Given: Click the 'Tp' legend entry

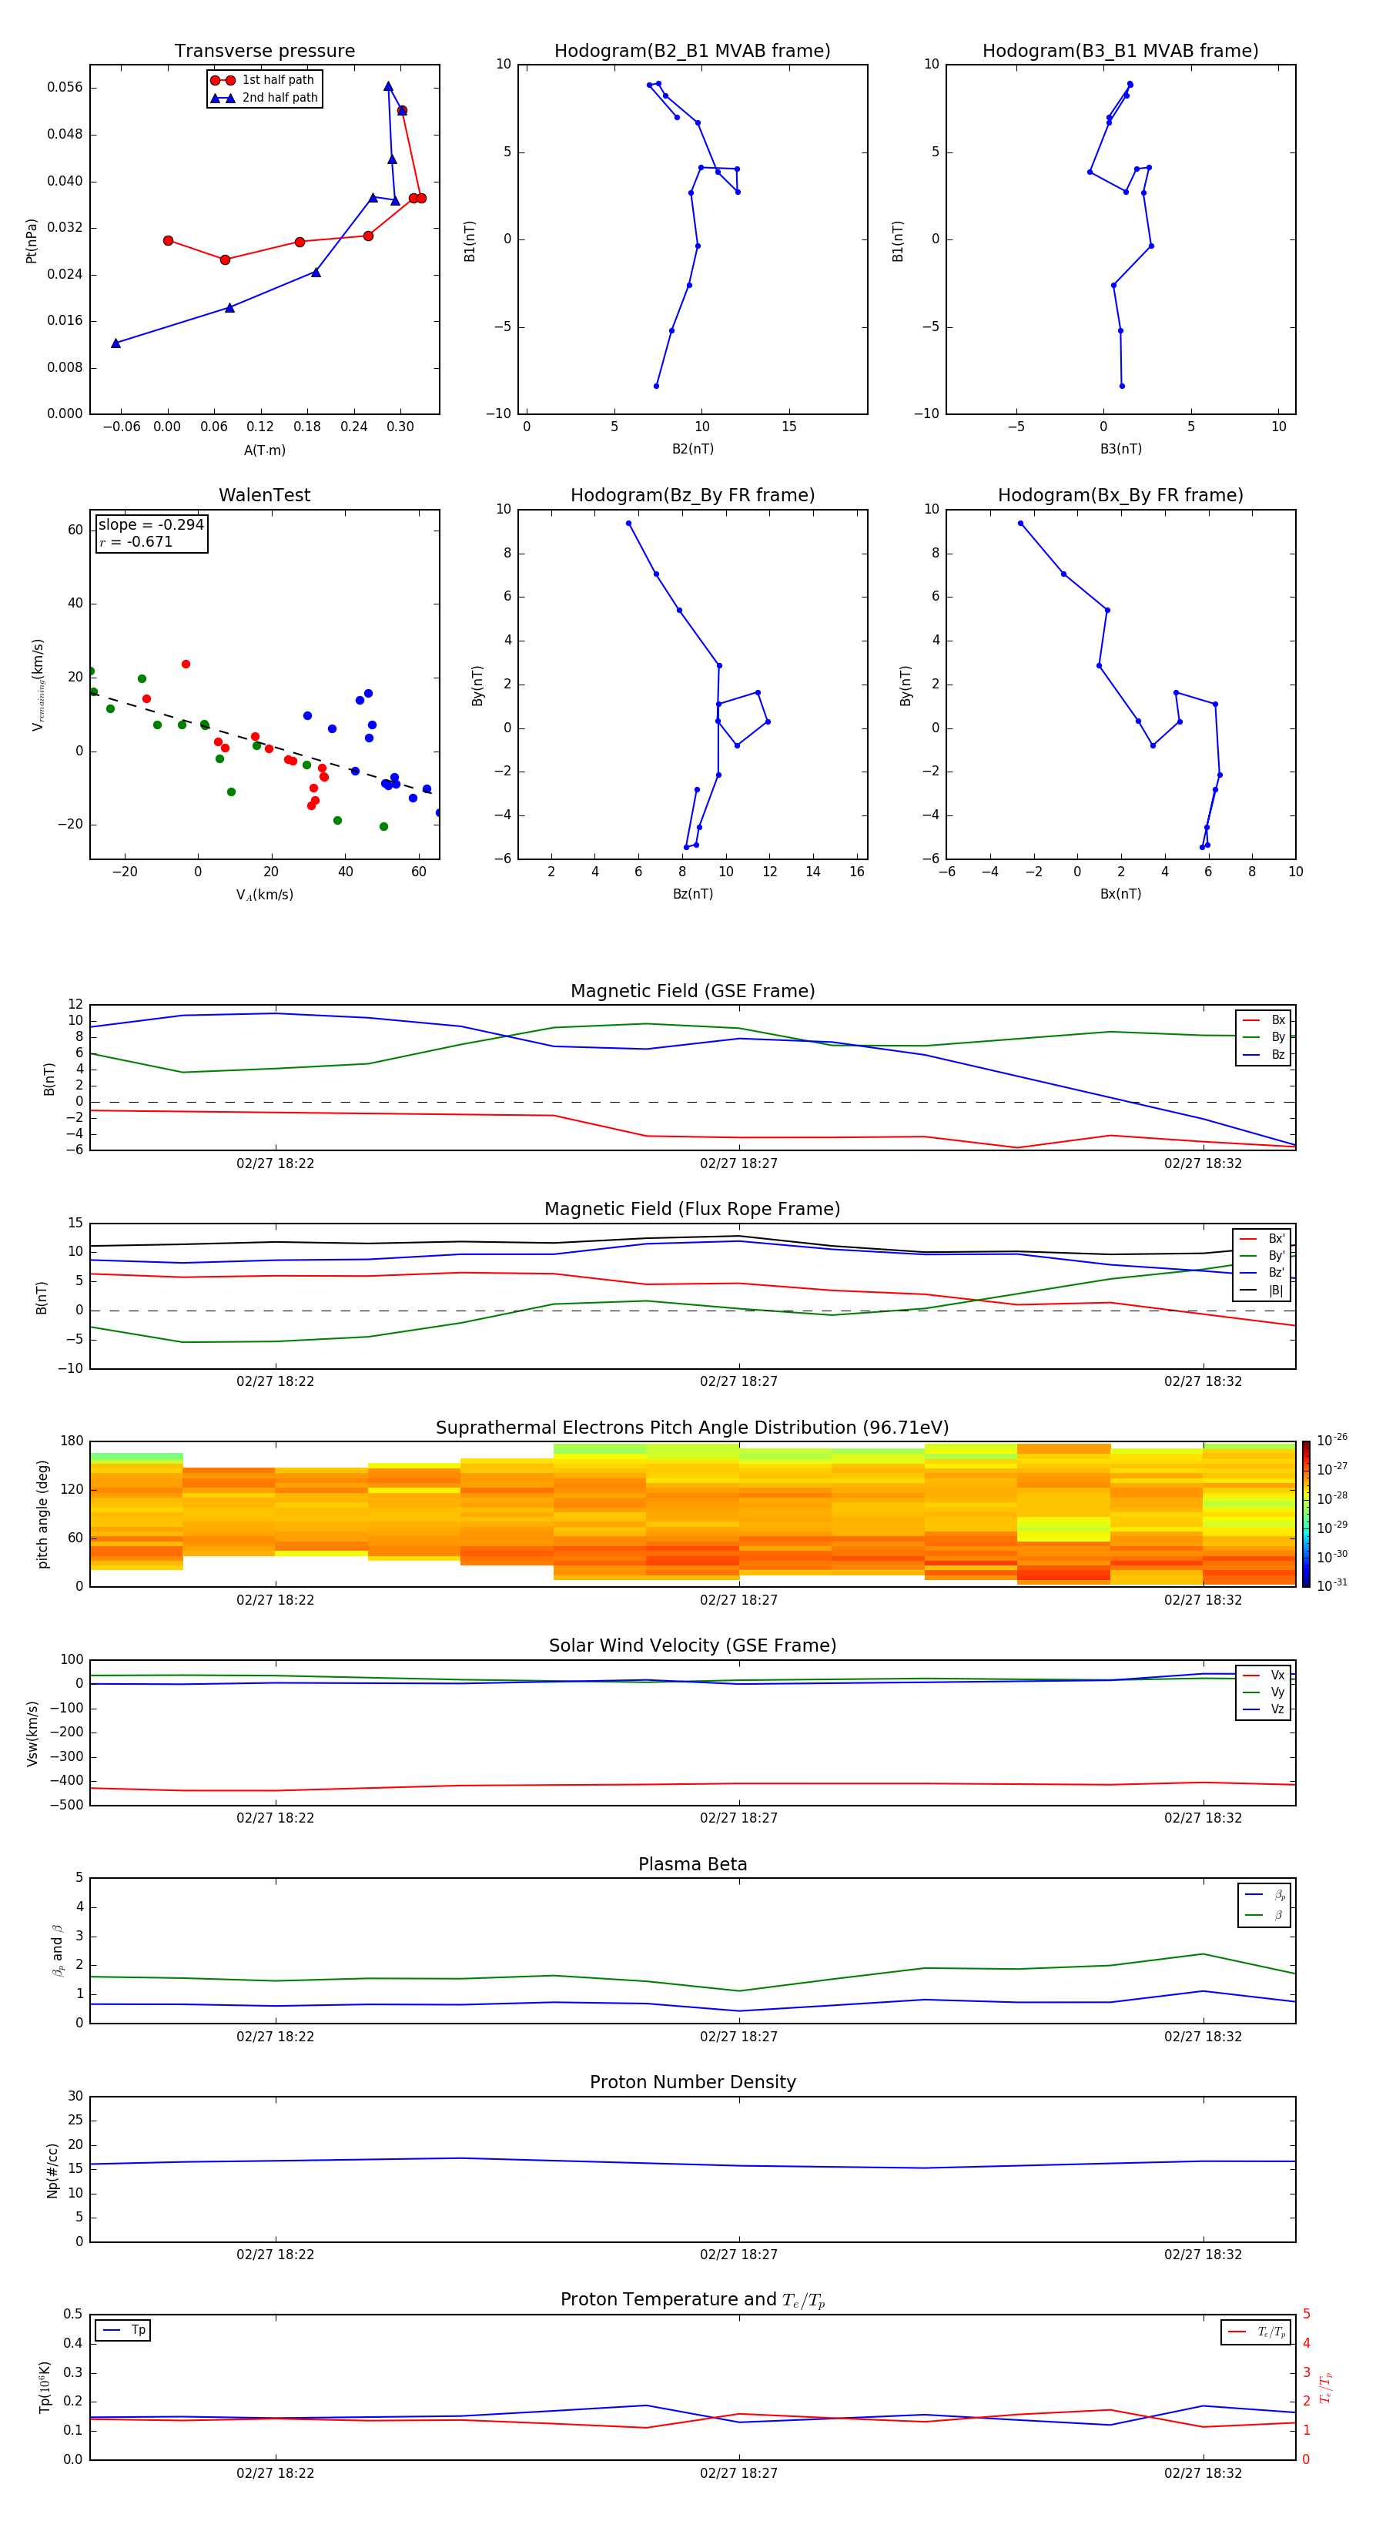Looking at the screenshot, I should pos(123,2330).
